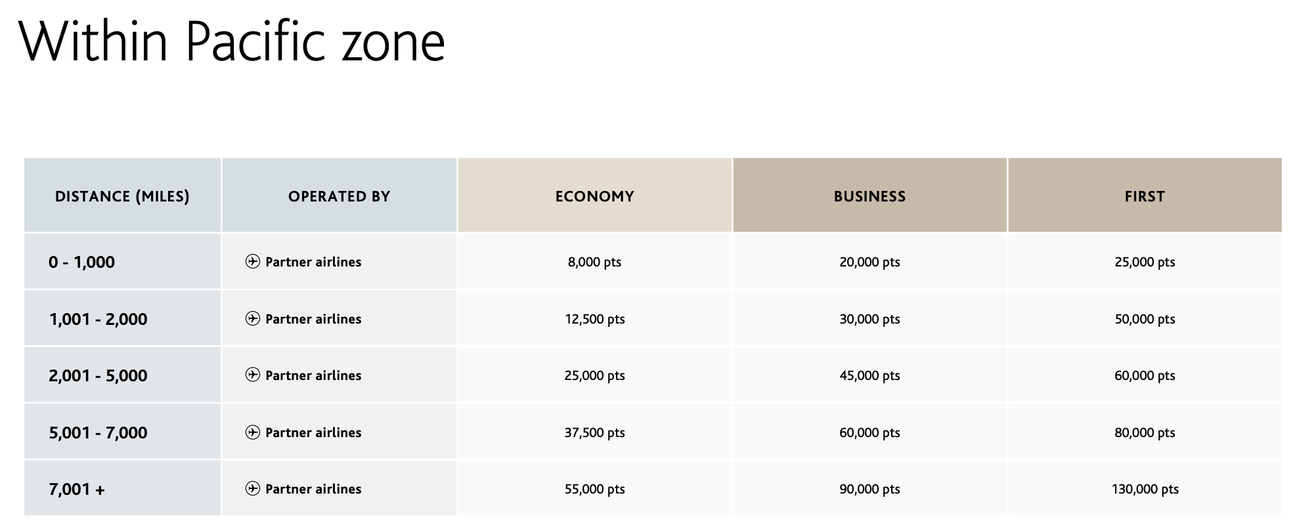Screen dimensions: 1295x529
Task: Click the 0 - 1,000 distance cell
Action: pos(81,262)
